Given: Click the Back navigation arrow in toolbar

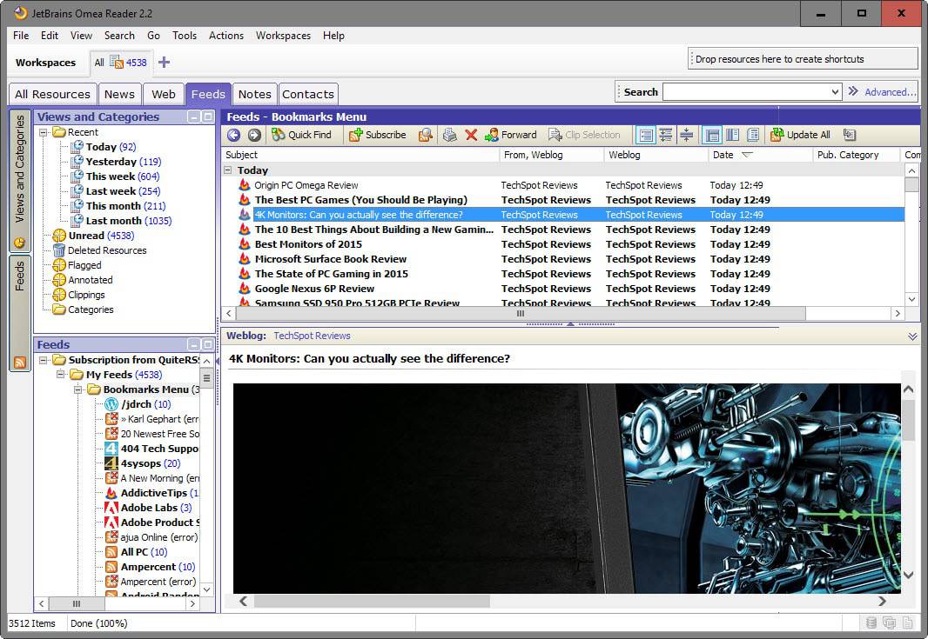Looking at the screenshot, I should coord(234,136).
